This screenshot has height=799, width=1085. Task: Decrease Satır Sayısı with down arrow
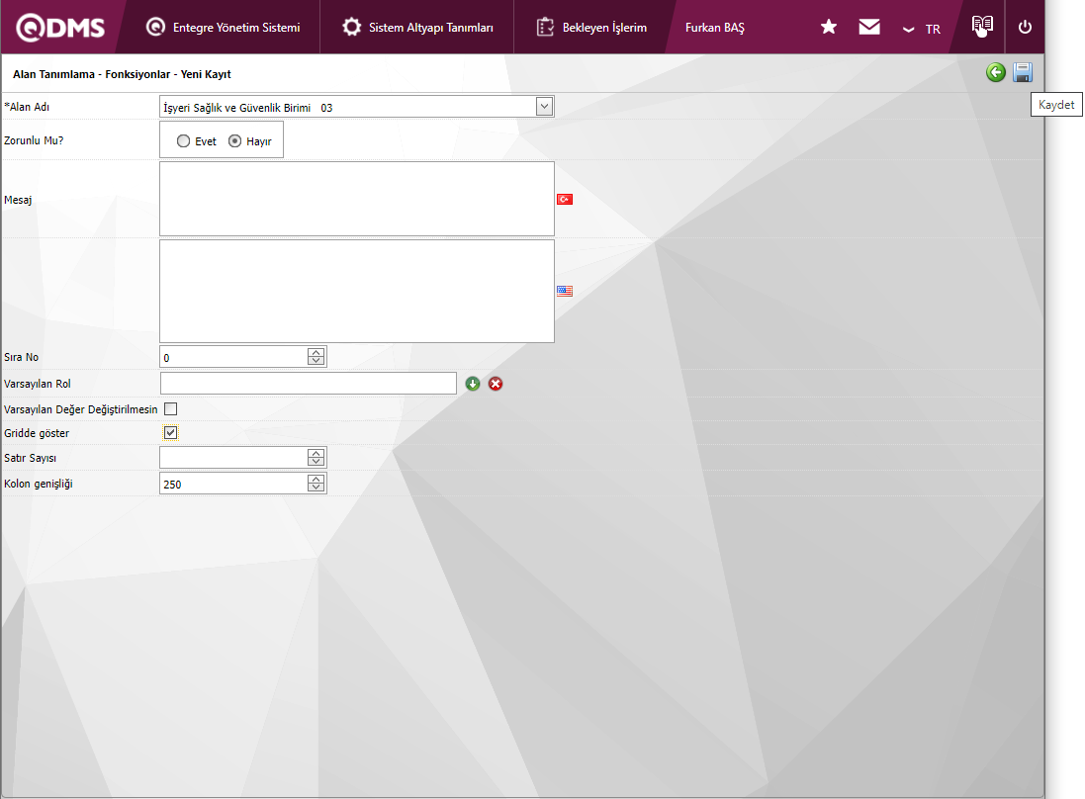(x=316, y=463)
